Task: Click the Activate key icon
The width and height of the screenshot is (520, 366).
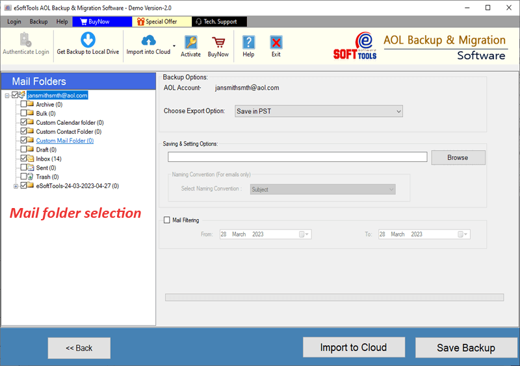Action: pyautogui.click(x=191, y=42)
